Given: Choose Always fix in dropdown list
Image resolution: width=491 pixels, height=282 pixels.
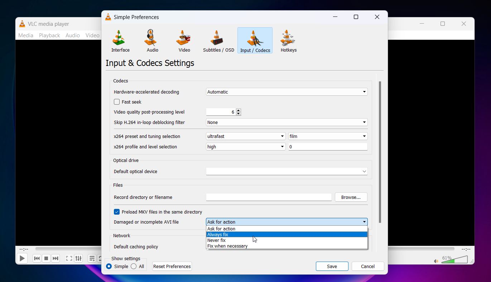Looking at the screenshot, I should pos(287,234).
